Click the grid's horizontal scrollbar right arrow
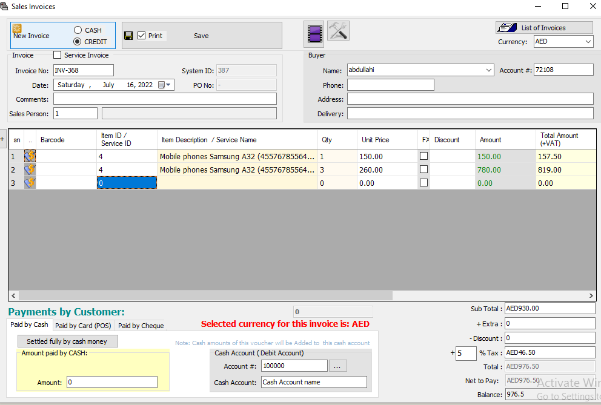 (x=590, y=295)
